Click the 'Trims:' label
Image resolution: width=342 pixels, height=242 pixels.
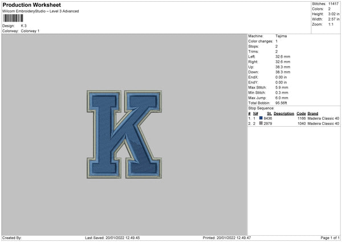254,51
